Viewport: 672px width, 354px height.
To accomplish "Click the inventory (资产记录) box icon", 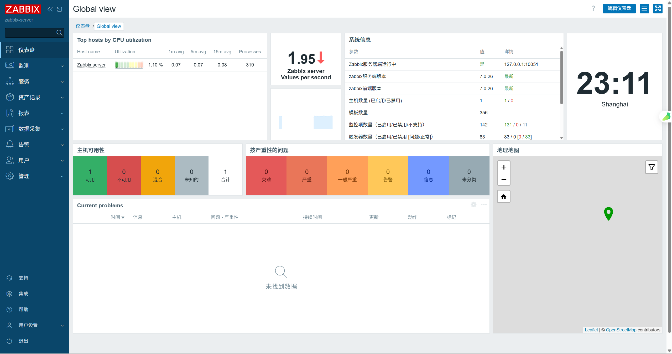I will click(10, 97).
